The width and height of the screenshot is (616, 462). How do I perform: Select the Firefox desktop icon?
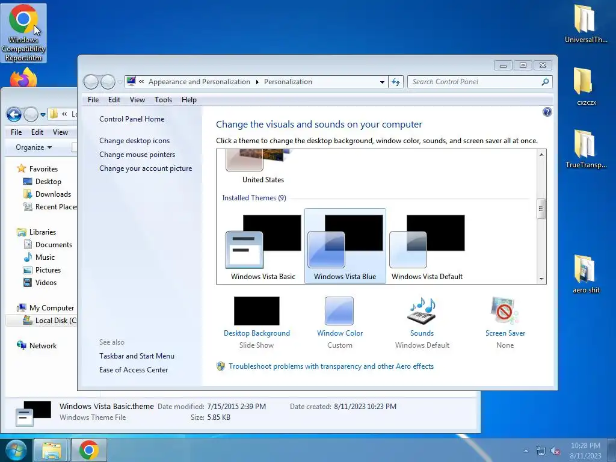coord(23,78)
